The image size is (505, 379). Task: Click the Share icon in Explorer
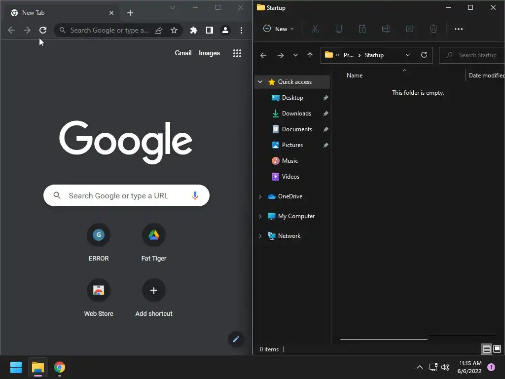pyautogui.click(x=410, y=29)
